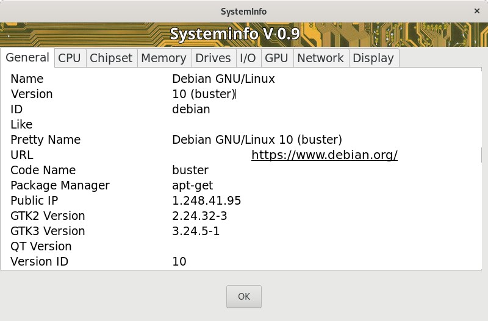Screen dimensions: 488x321
Task: Click the Code Name value buster
Action: click(190, 171)
